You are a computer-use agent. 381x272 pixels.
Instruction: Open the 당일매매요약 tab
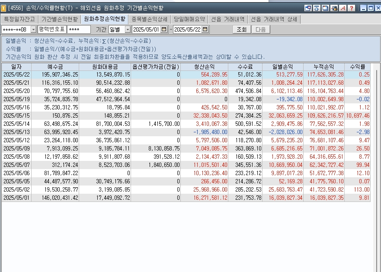point(189,19)
